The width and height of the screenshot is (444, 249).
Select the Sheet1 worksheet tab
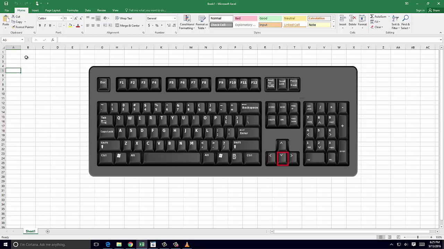click(x=31, y=231)
